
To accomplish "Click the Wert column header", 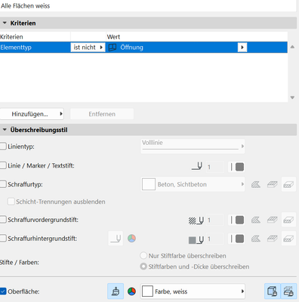I will (x=196, y=37).
